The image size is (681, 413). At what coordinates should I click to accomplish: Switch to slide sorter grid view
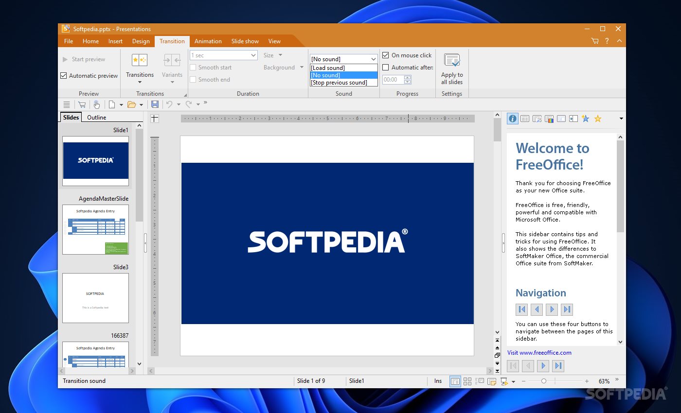[467, 381]
